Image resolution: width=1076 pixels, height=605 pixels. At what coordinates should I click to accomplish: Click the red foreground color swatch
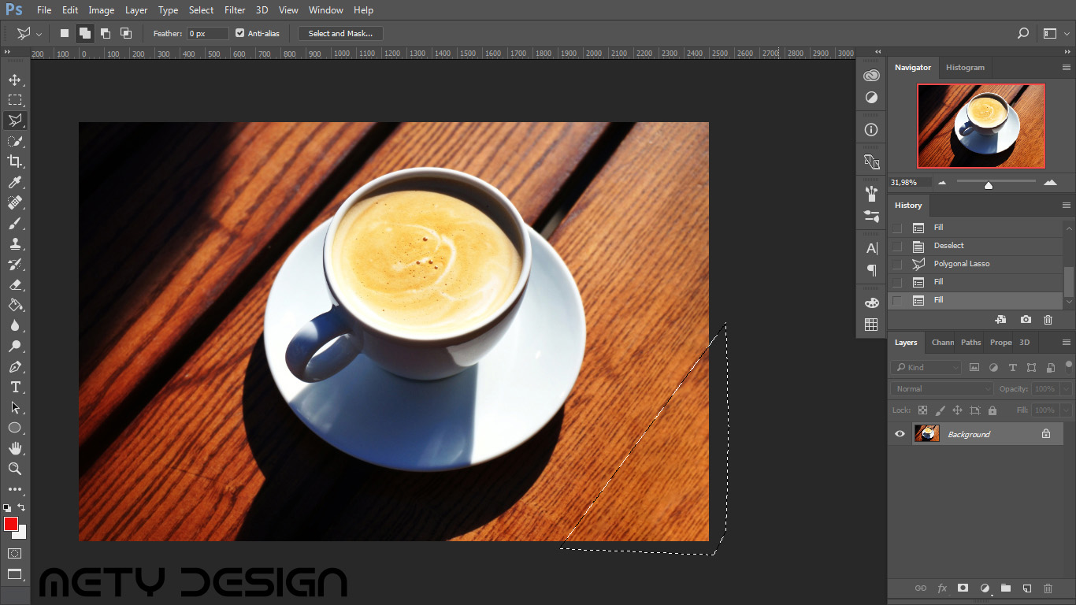(x=10, y=524)
